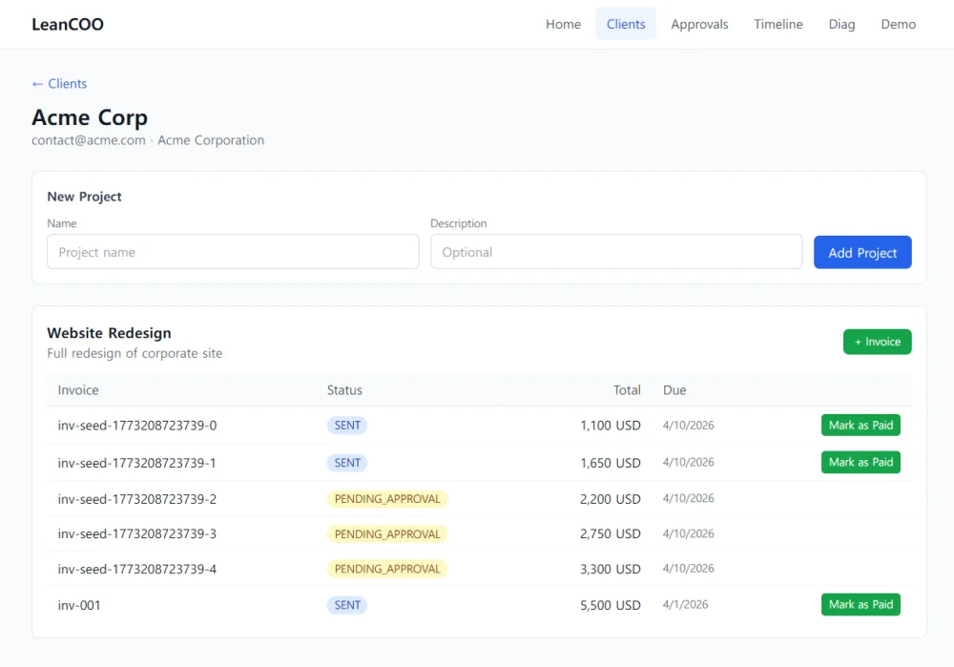Click the SENT badge for invoice 1773208723739-0
This screenshot has height=667, width=954.
347,426
